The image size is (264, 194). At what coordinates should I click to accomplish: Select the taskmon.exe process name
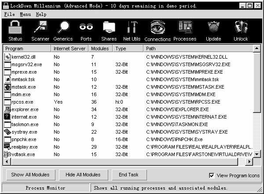click(25, 124)
